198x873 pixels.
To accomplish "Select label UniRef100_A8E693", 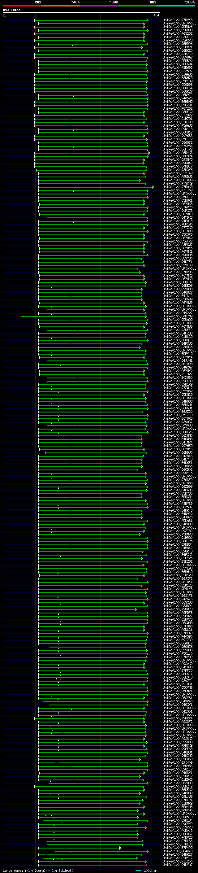I will [178, 68].
